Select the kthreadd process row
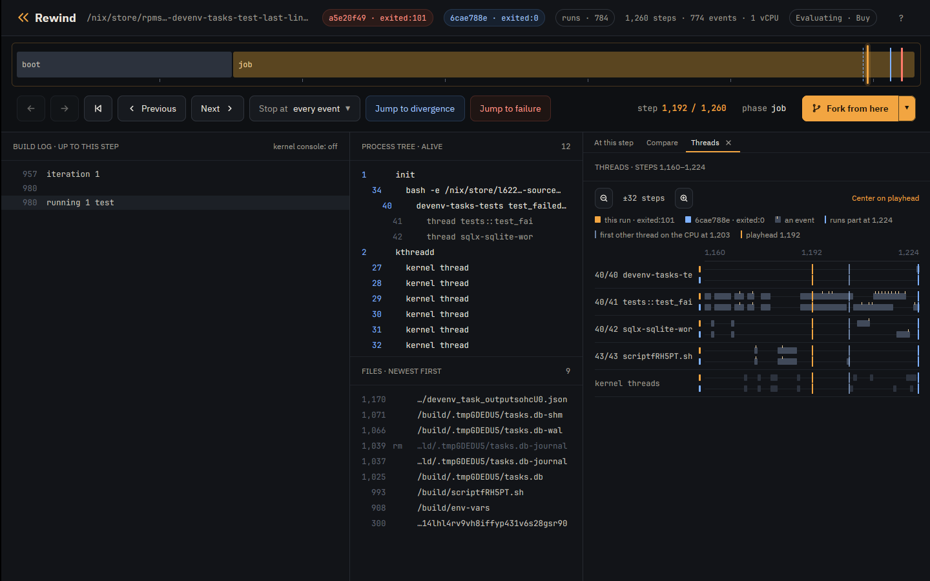Screen dimensions: 930x581 (x=466, y=252)
